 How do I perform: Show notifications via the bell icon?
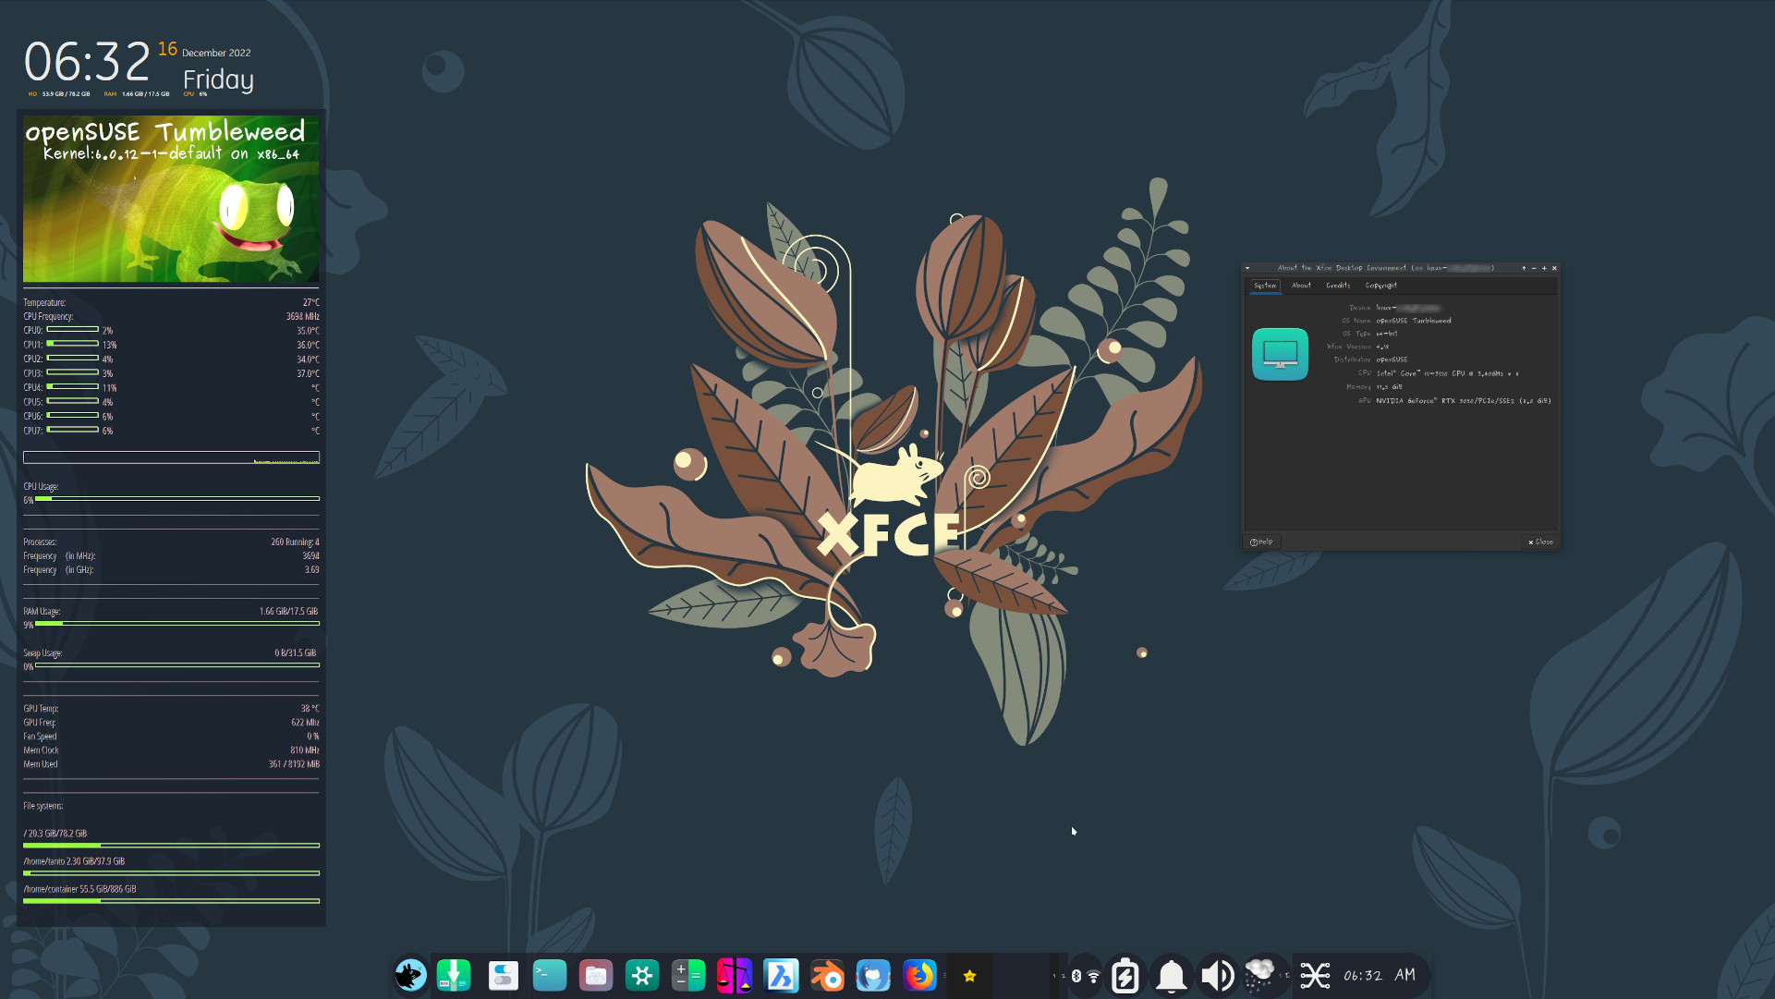[1171, 975]
